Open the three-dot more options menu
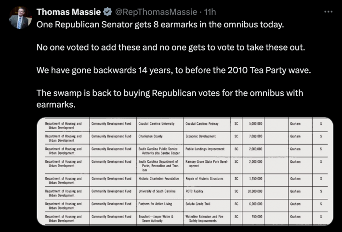Screen dimensions: 342x232 [x=328, y=12]
